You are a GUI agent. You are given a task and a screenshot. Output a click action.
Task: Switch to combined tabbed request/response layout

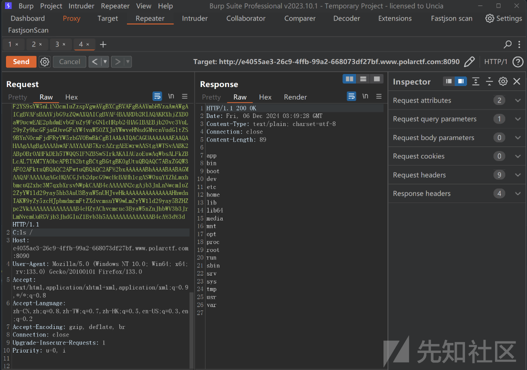point(377,79)
